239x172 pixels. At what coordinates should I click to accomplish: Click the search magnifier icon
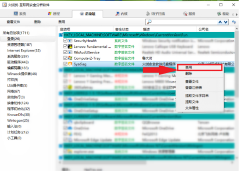click(149, 22)
